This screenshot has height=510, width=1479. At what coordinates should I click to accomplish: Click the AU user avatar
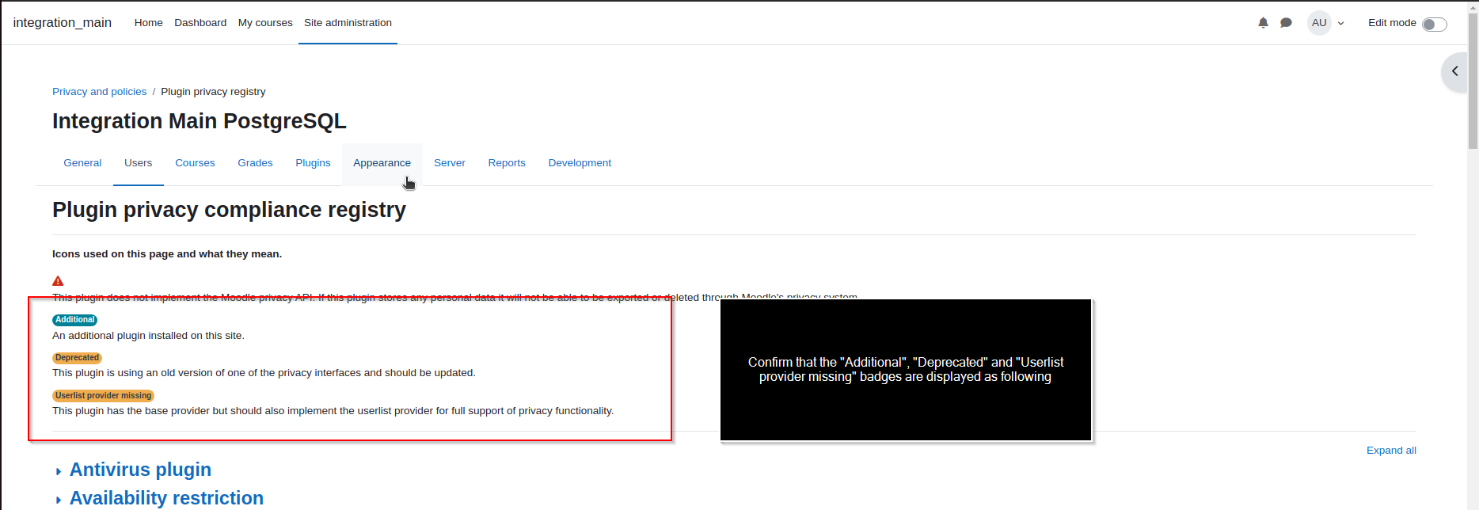coord(1319,23)
